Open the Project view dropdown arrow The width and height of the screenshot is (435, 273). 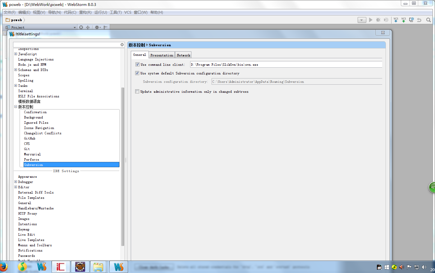pos(75,28)
